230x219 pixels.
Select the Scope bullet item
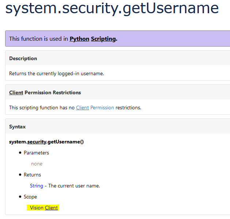pos(30,197)
